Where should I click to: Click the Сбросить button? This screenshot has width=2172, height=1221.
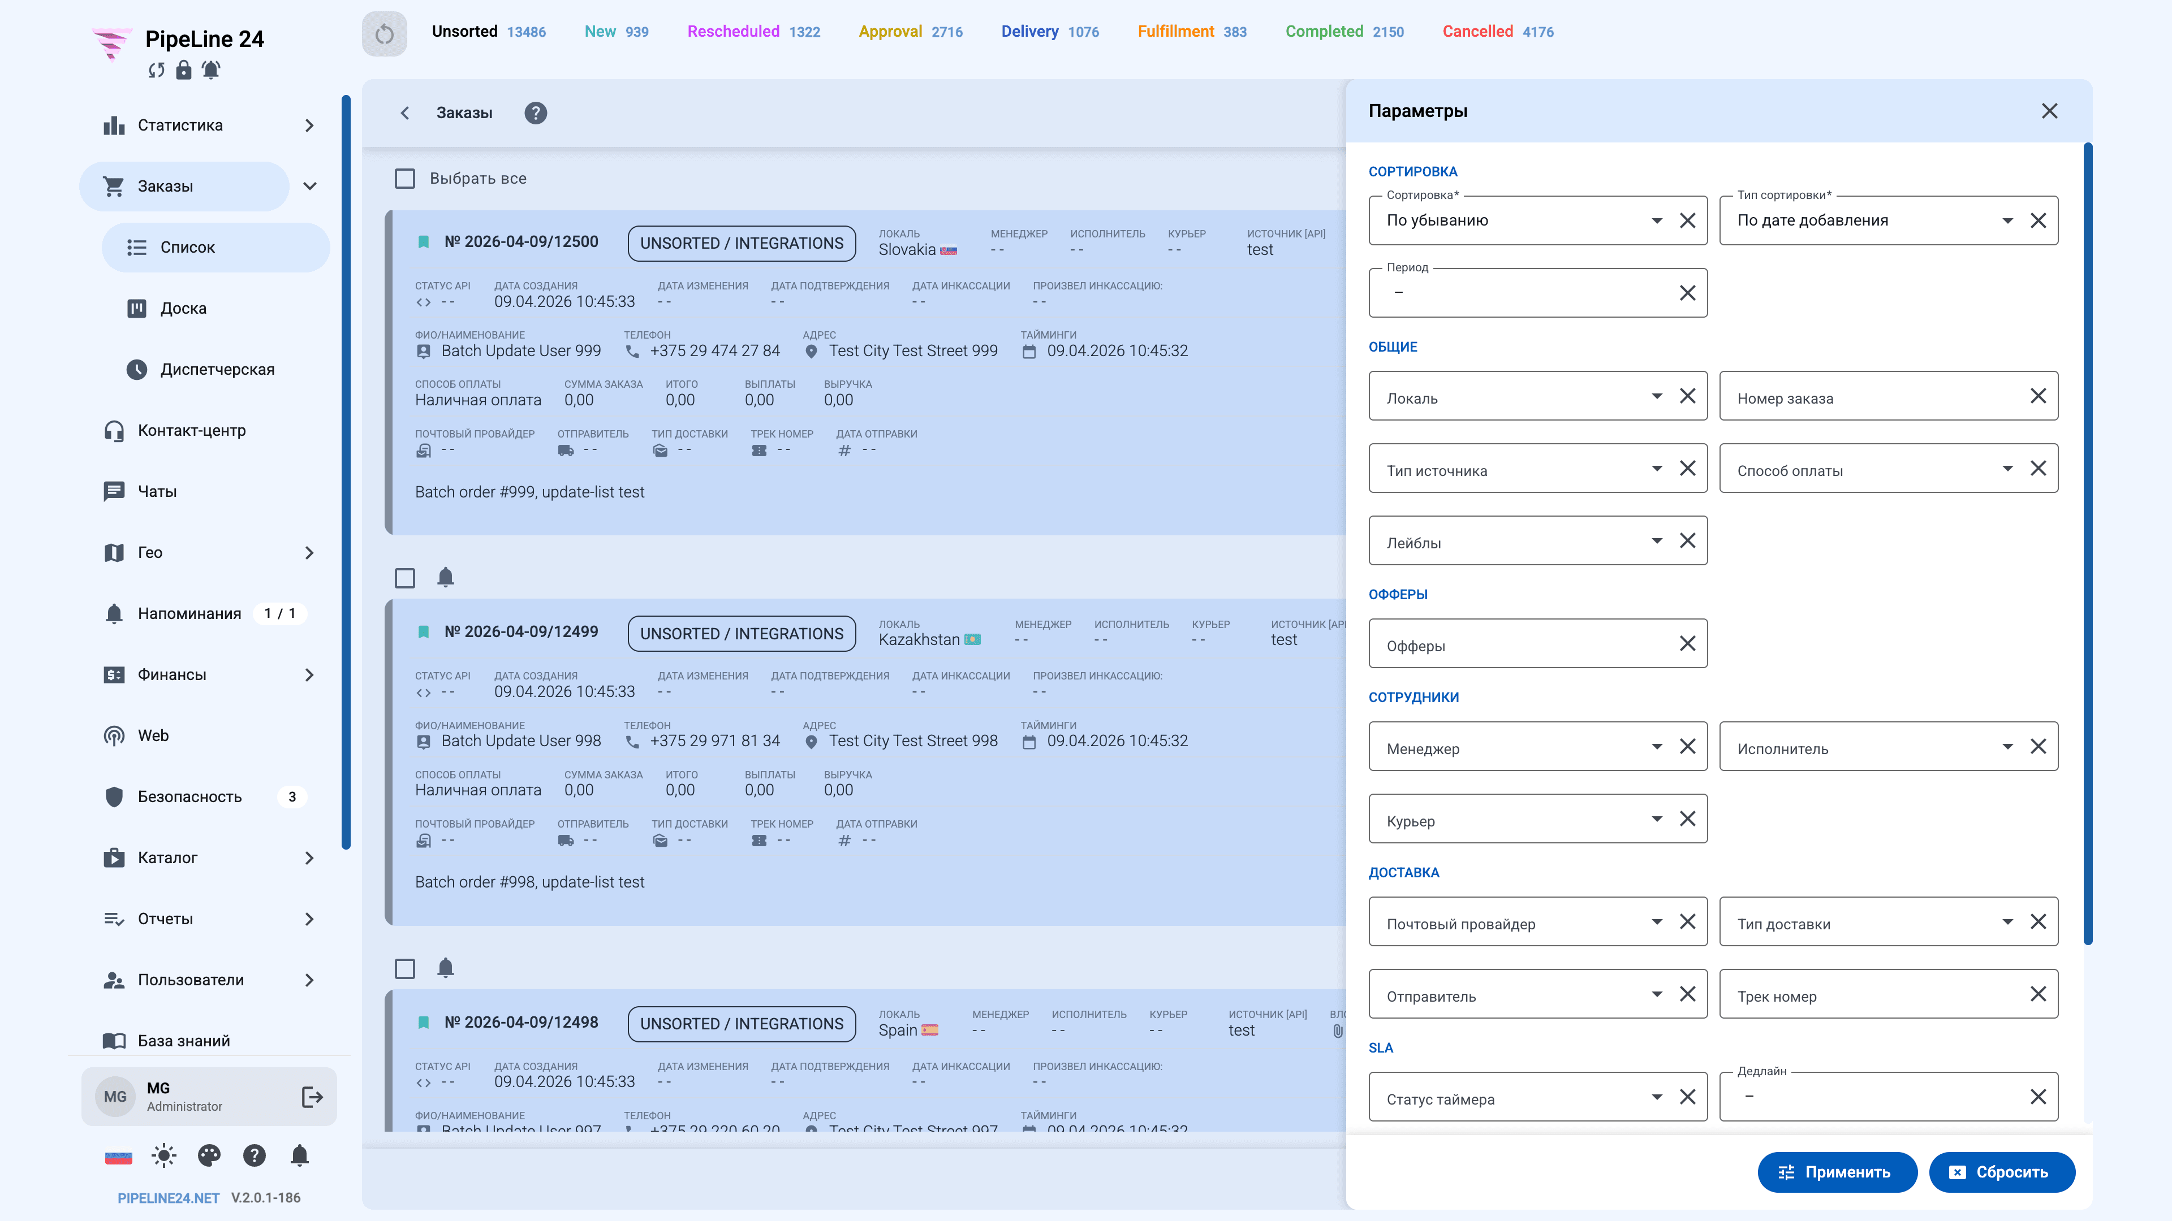click(x=2002, y=1172)
